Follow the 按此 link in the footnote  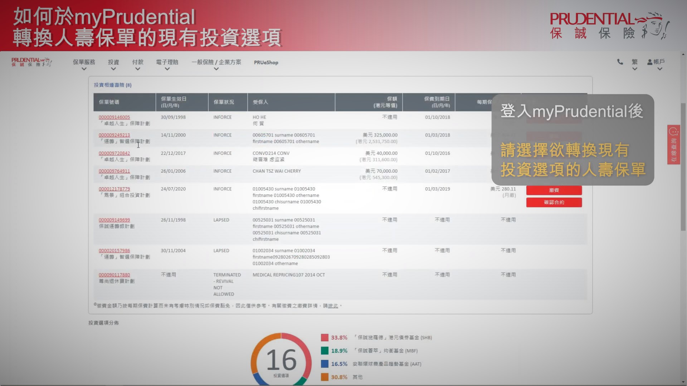coord(333,306)
